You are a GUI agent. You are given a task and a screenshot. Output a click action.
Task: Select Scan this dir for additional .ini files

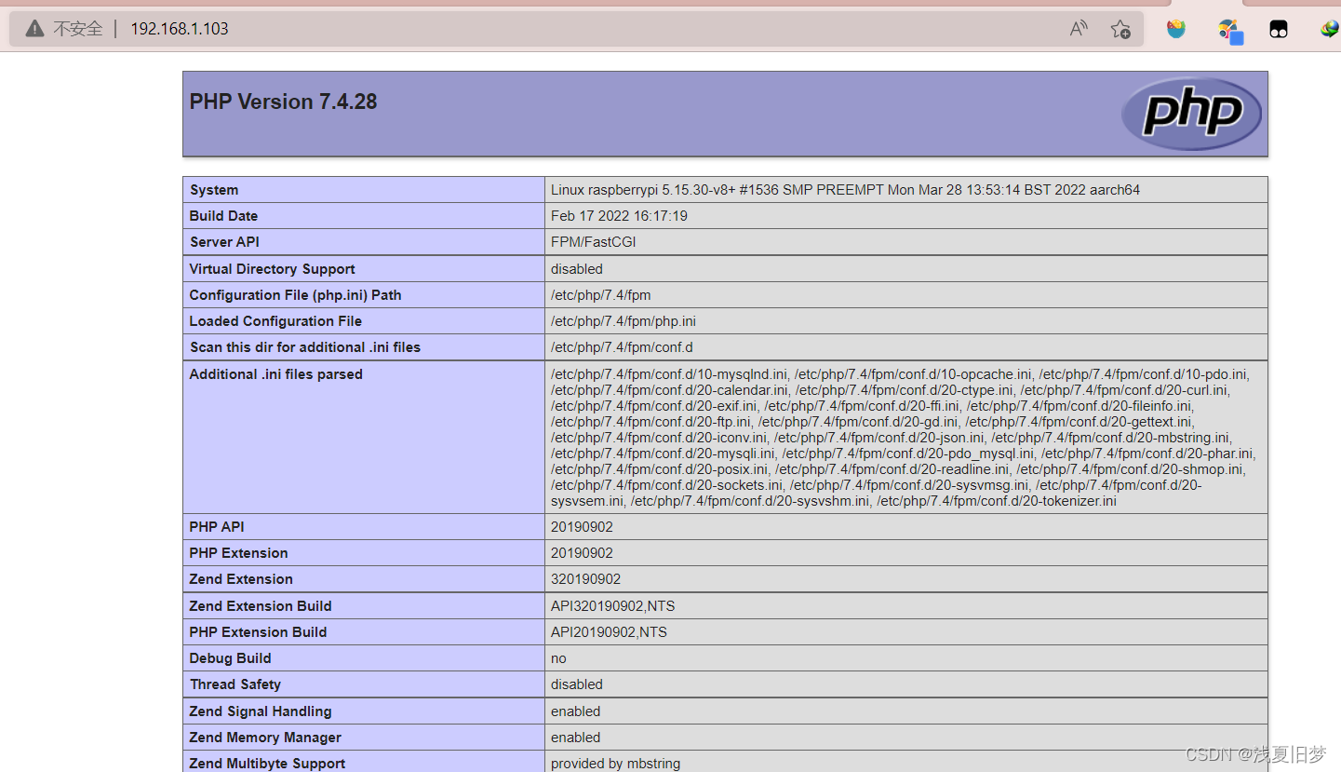pos(305,347)
